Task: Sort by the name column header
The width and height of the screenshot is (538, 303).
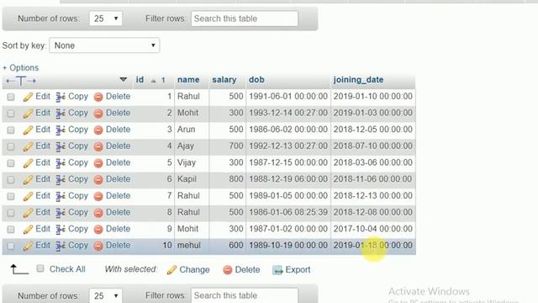Action: click(188, 80)
